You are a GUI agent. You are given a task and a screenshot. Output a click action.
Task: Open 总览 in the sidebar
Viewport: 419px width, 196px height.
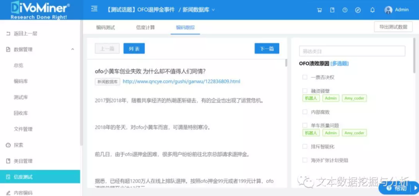[18, 65]
